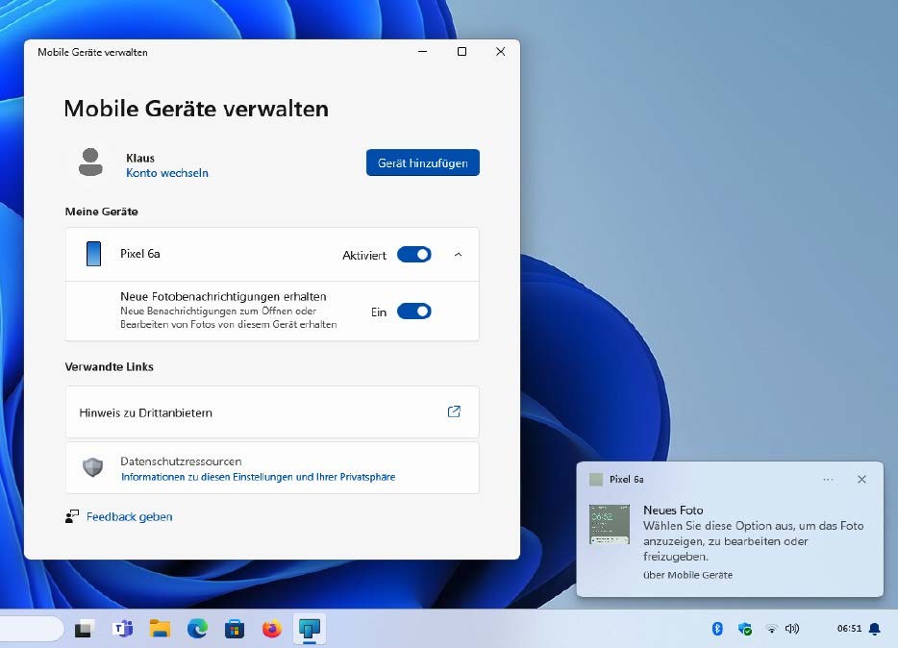This screenshot has width=898, height=648.
Task: Open external link icon for Hinweis zu Drittanbietern
Action: (x=454, y=411)
